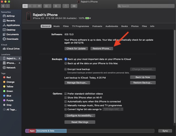Switch to column view in toolbar
This screenshot has height=136, width=176.
point(35,6)
